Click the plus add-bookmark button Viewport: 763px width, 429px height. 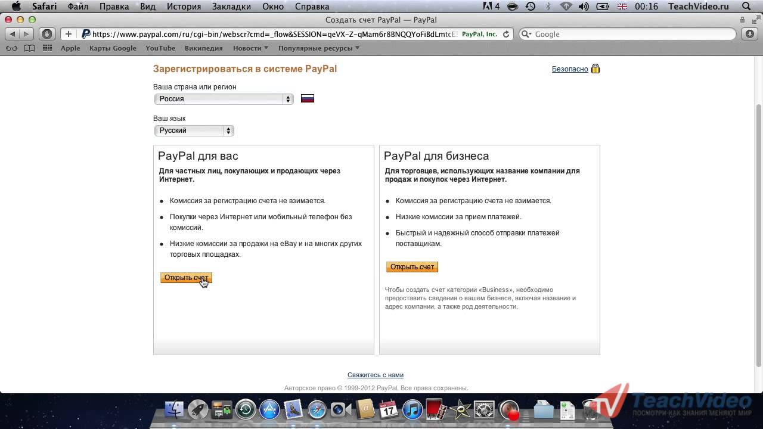pos(69,34)
